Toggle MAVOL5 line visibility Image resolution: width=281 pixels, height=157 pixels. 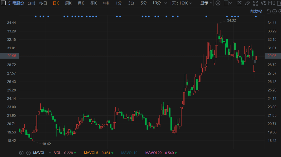(x=91, y=153)
